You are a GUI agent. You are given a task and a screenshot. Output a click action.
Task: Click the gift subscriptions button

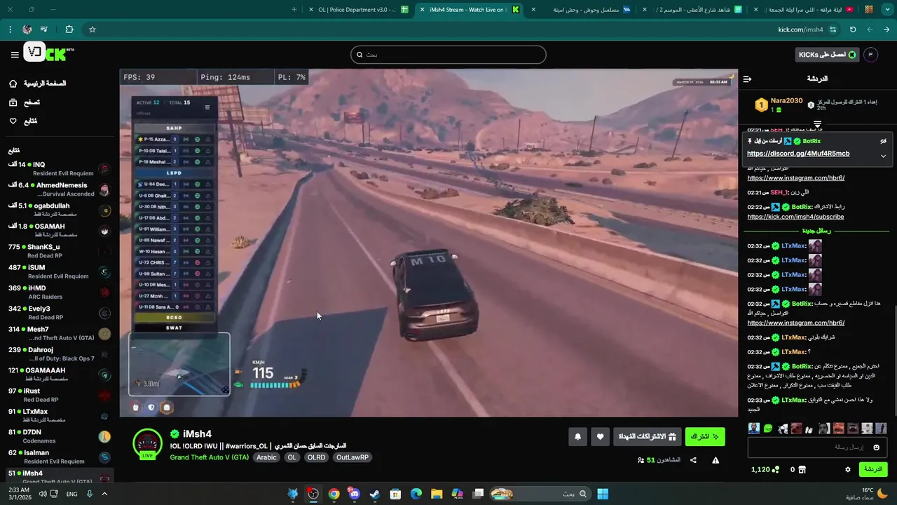[x=647, y=437]
